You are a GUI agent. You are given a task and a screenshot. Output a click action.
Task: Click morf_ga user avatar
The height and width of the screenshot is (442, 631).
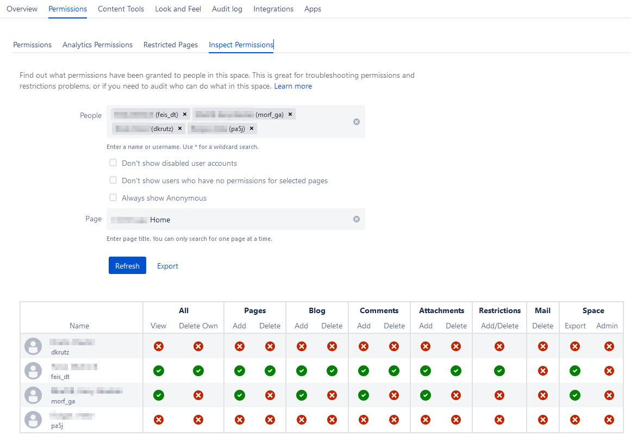(33, 395)
